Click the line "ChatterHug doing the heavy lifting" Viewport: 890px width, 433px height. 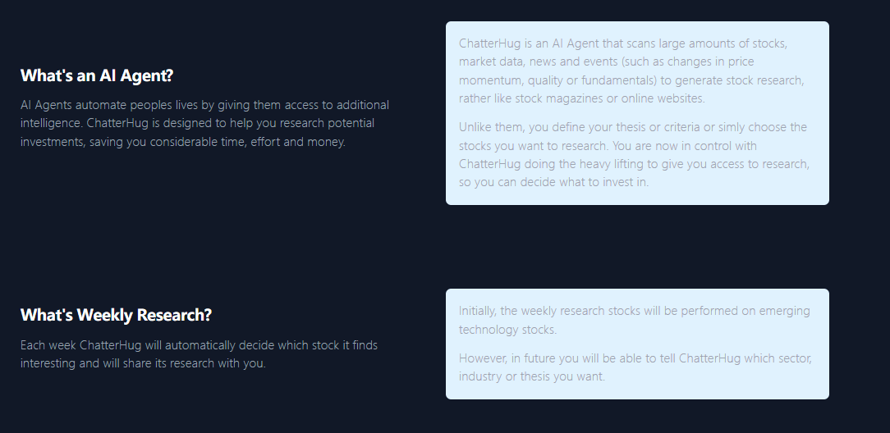(x=634, y=164)
